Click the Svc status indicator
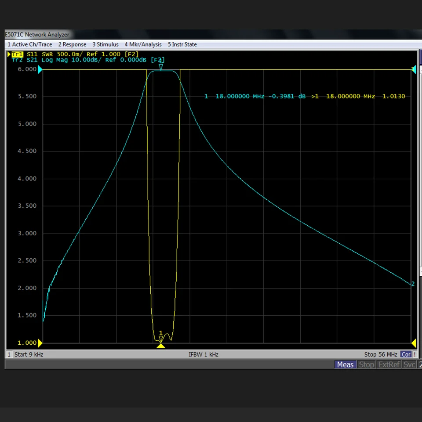The height and width of the screenshot is (422, 422). tap(409, 364)
